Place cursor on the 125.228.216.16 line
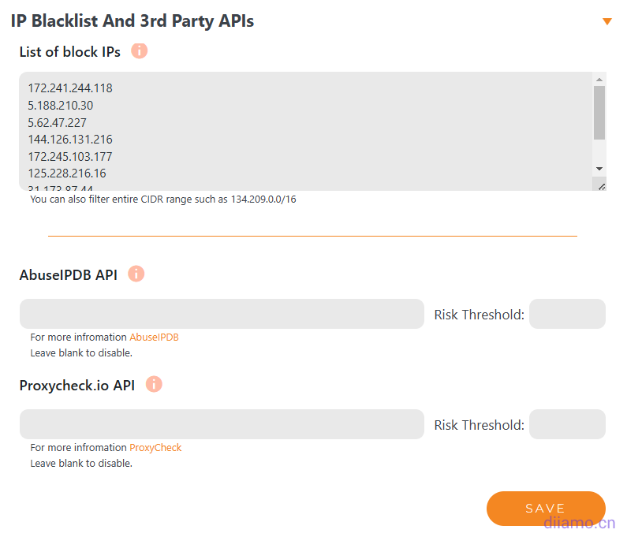The height and width of the screenshot is (537, 627). tap(67, 173)
